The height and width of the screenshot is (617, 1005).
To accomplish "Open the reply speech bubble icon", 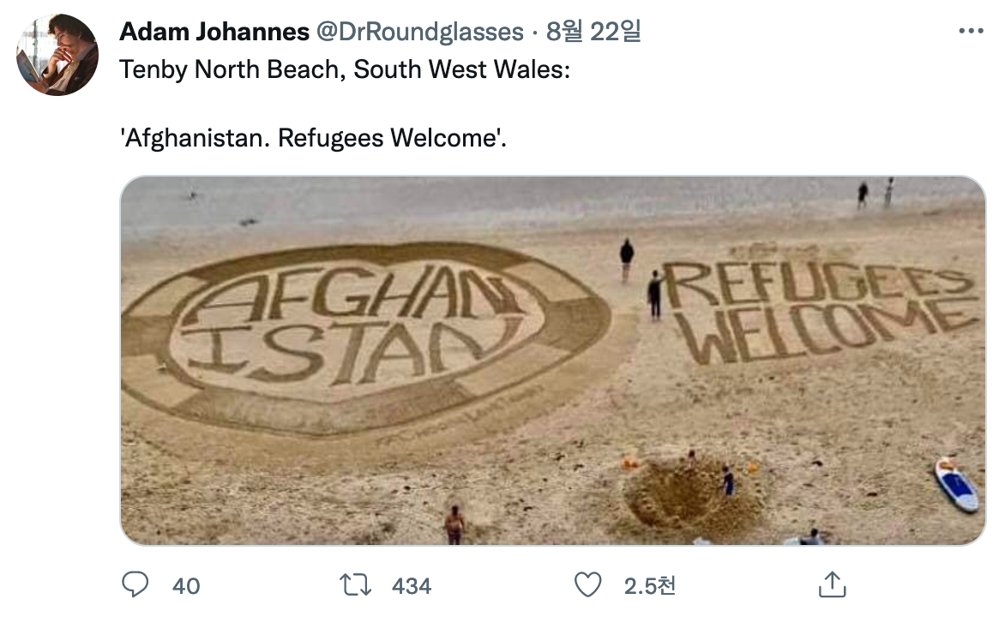I will point(135,584).
